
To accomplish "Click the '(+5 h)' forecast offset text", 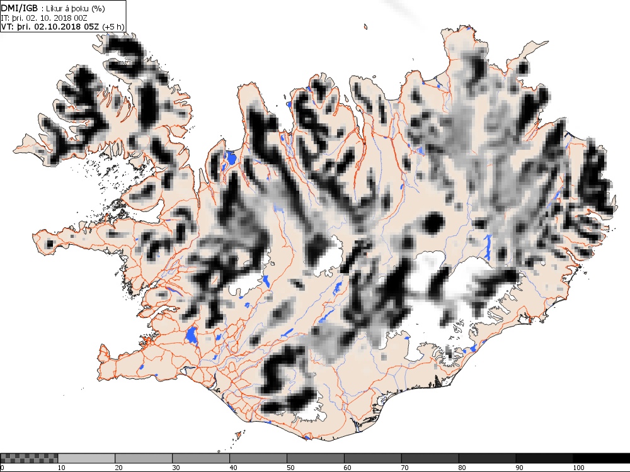I will pyautogui.click(x=113, y=27).
